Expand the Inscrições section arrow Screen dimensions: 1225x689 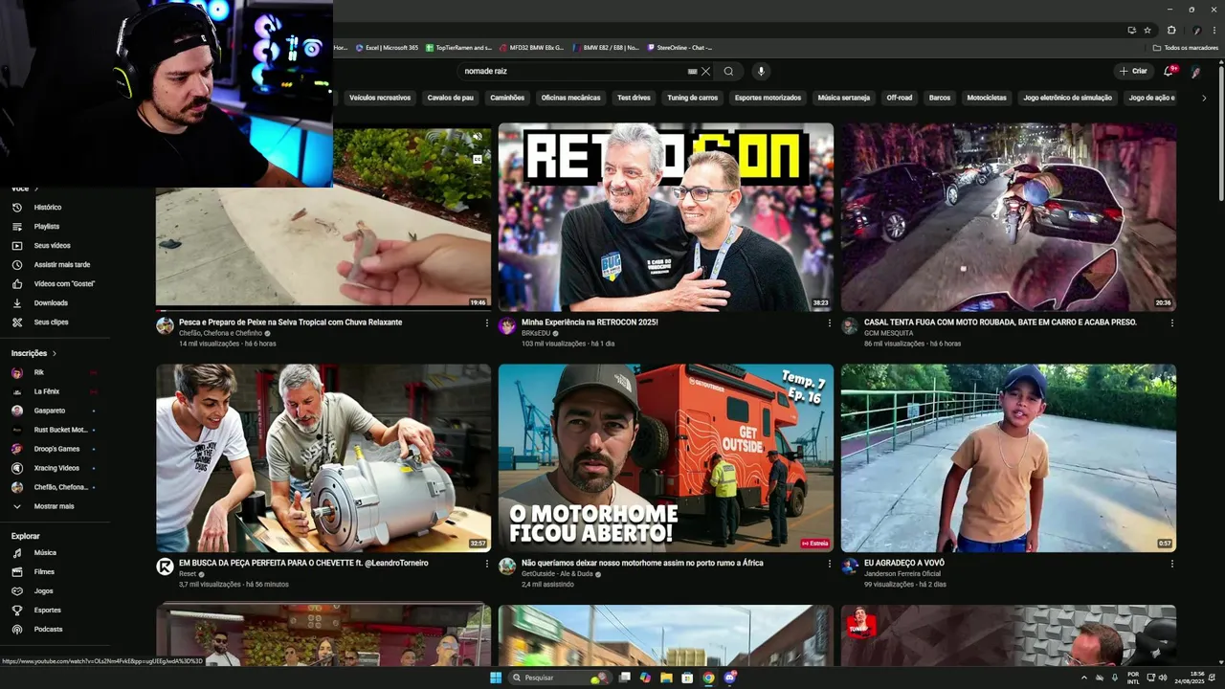(x=54, y=353)
